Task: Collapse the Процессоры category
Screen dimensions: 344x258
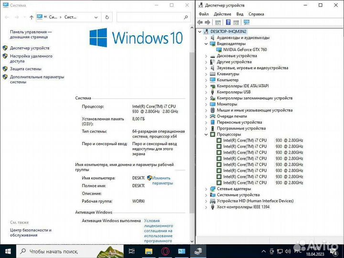Action: [206, 135]
